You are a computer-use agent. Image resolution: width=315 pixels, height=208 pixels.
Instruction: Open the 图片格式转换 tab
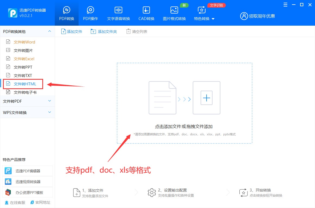click(x=174, y=13)
